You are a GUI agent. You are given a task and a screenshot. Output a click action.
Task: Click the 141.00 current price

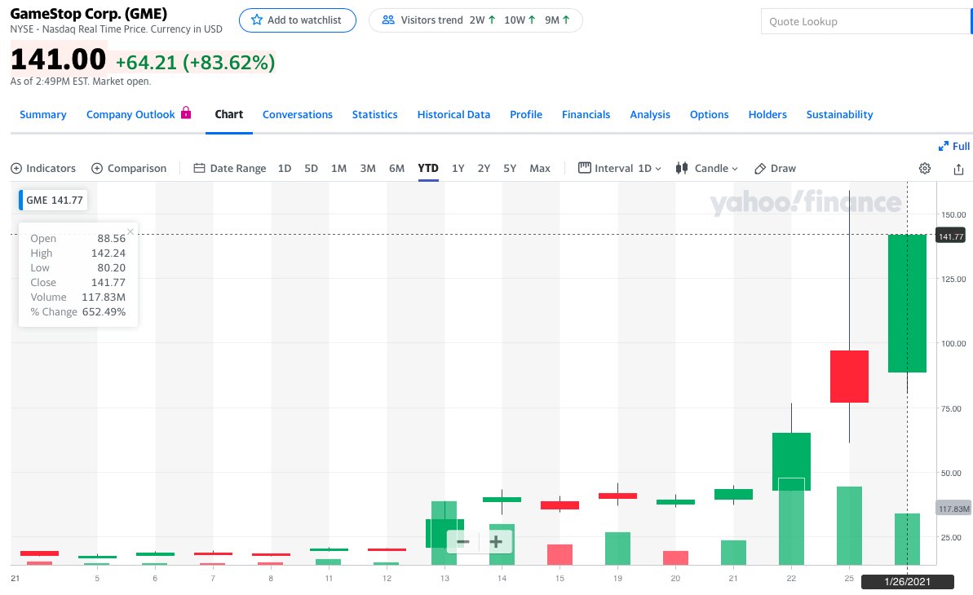tap(59, 59)
